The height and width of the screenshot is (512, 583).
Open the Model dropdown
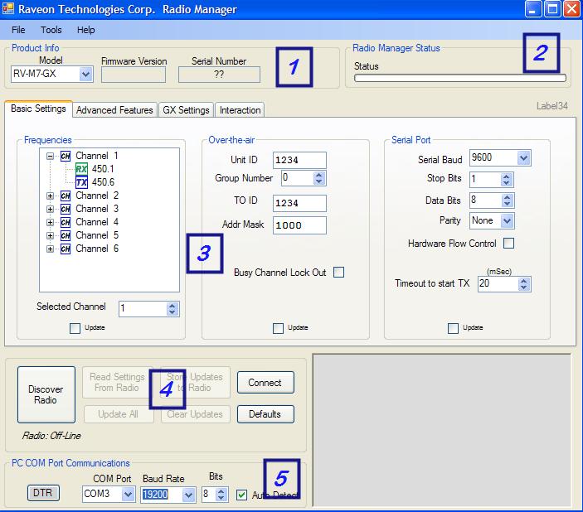click(x=85, y=75)
